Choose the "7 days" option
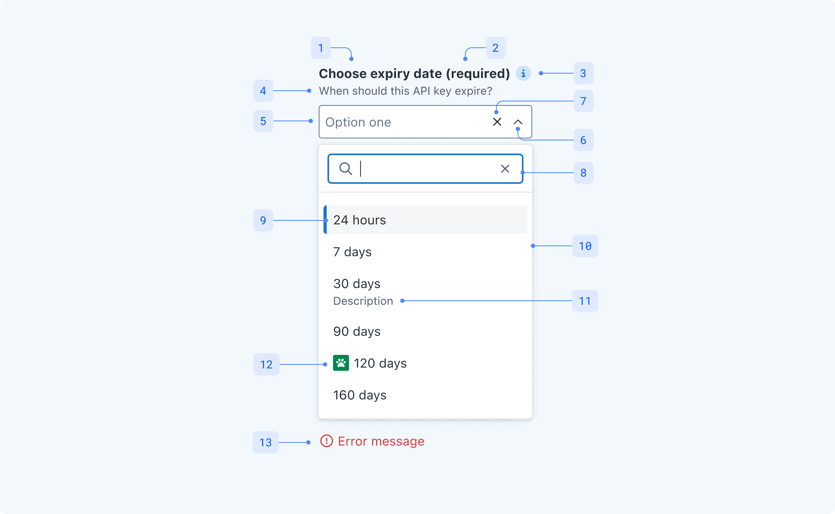 pyautogui.click(x=425, y=252)
